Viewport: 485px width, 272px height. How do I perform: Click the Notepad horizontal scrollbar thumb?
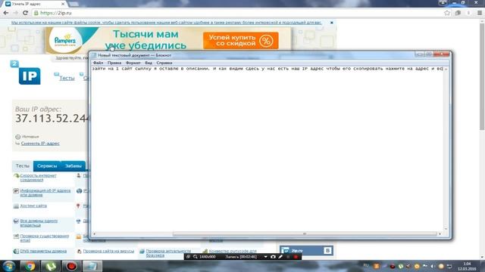305,233
